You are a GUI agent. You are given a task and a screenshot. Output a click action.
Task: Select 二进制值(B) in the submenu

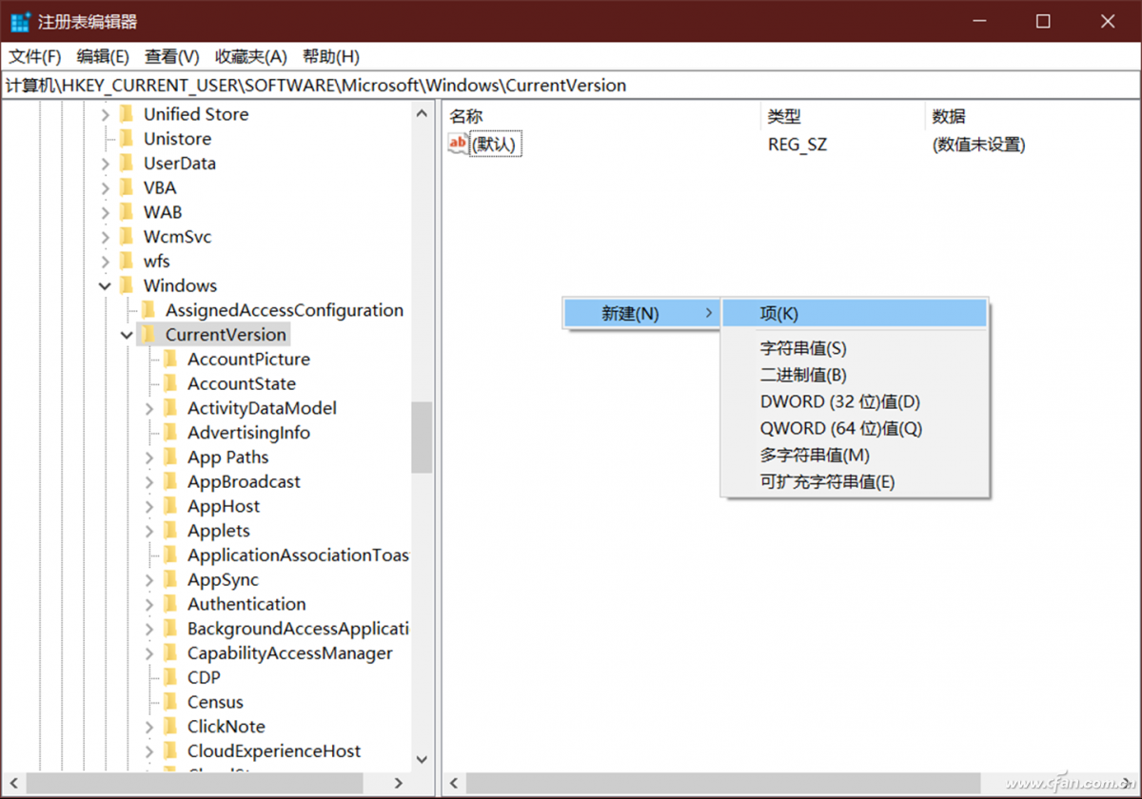[x=855, y=376]
